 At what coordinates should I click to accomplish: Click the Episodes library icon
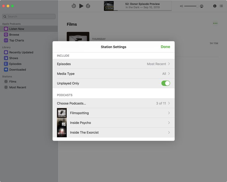tap(6, 64)
